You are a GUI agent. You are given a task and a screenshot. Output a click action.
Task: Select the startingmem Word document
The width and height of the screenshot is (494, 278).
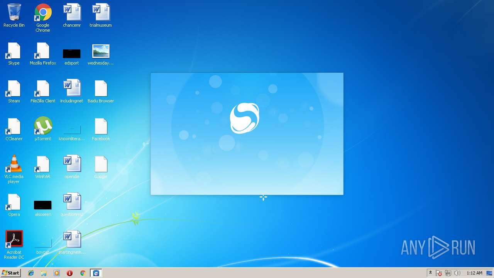tap(72, 242)
